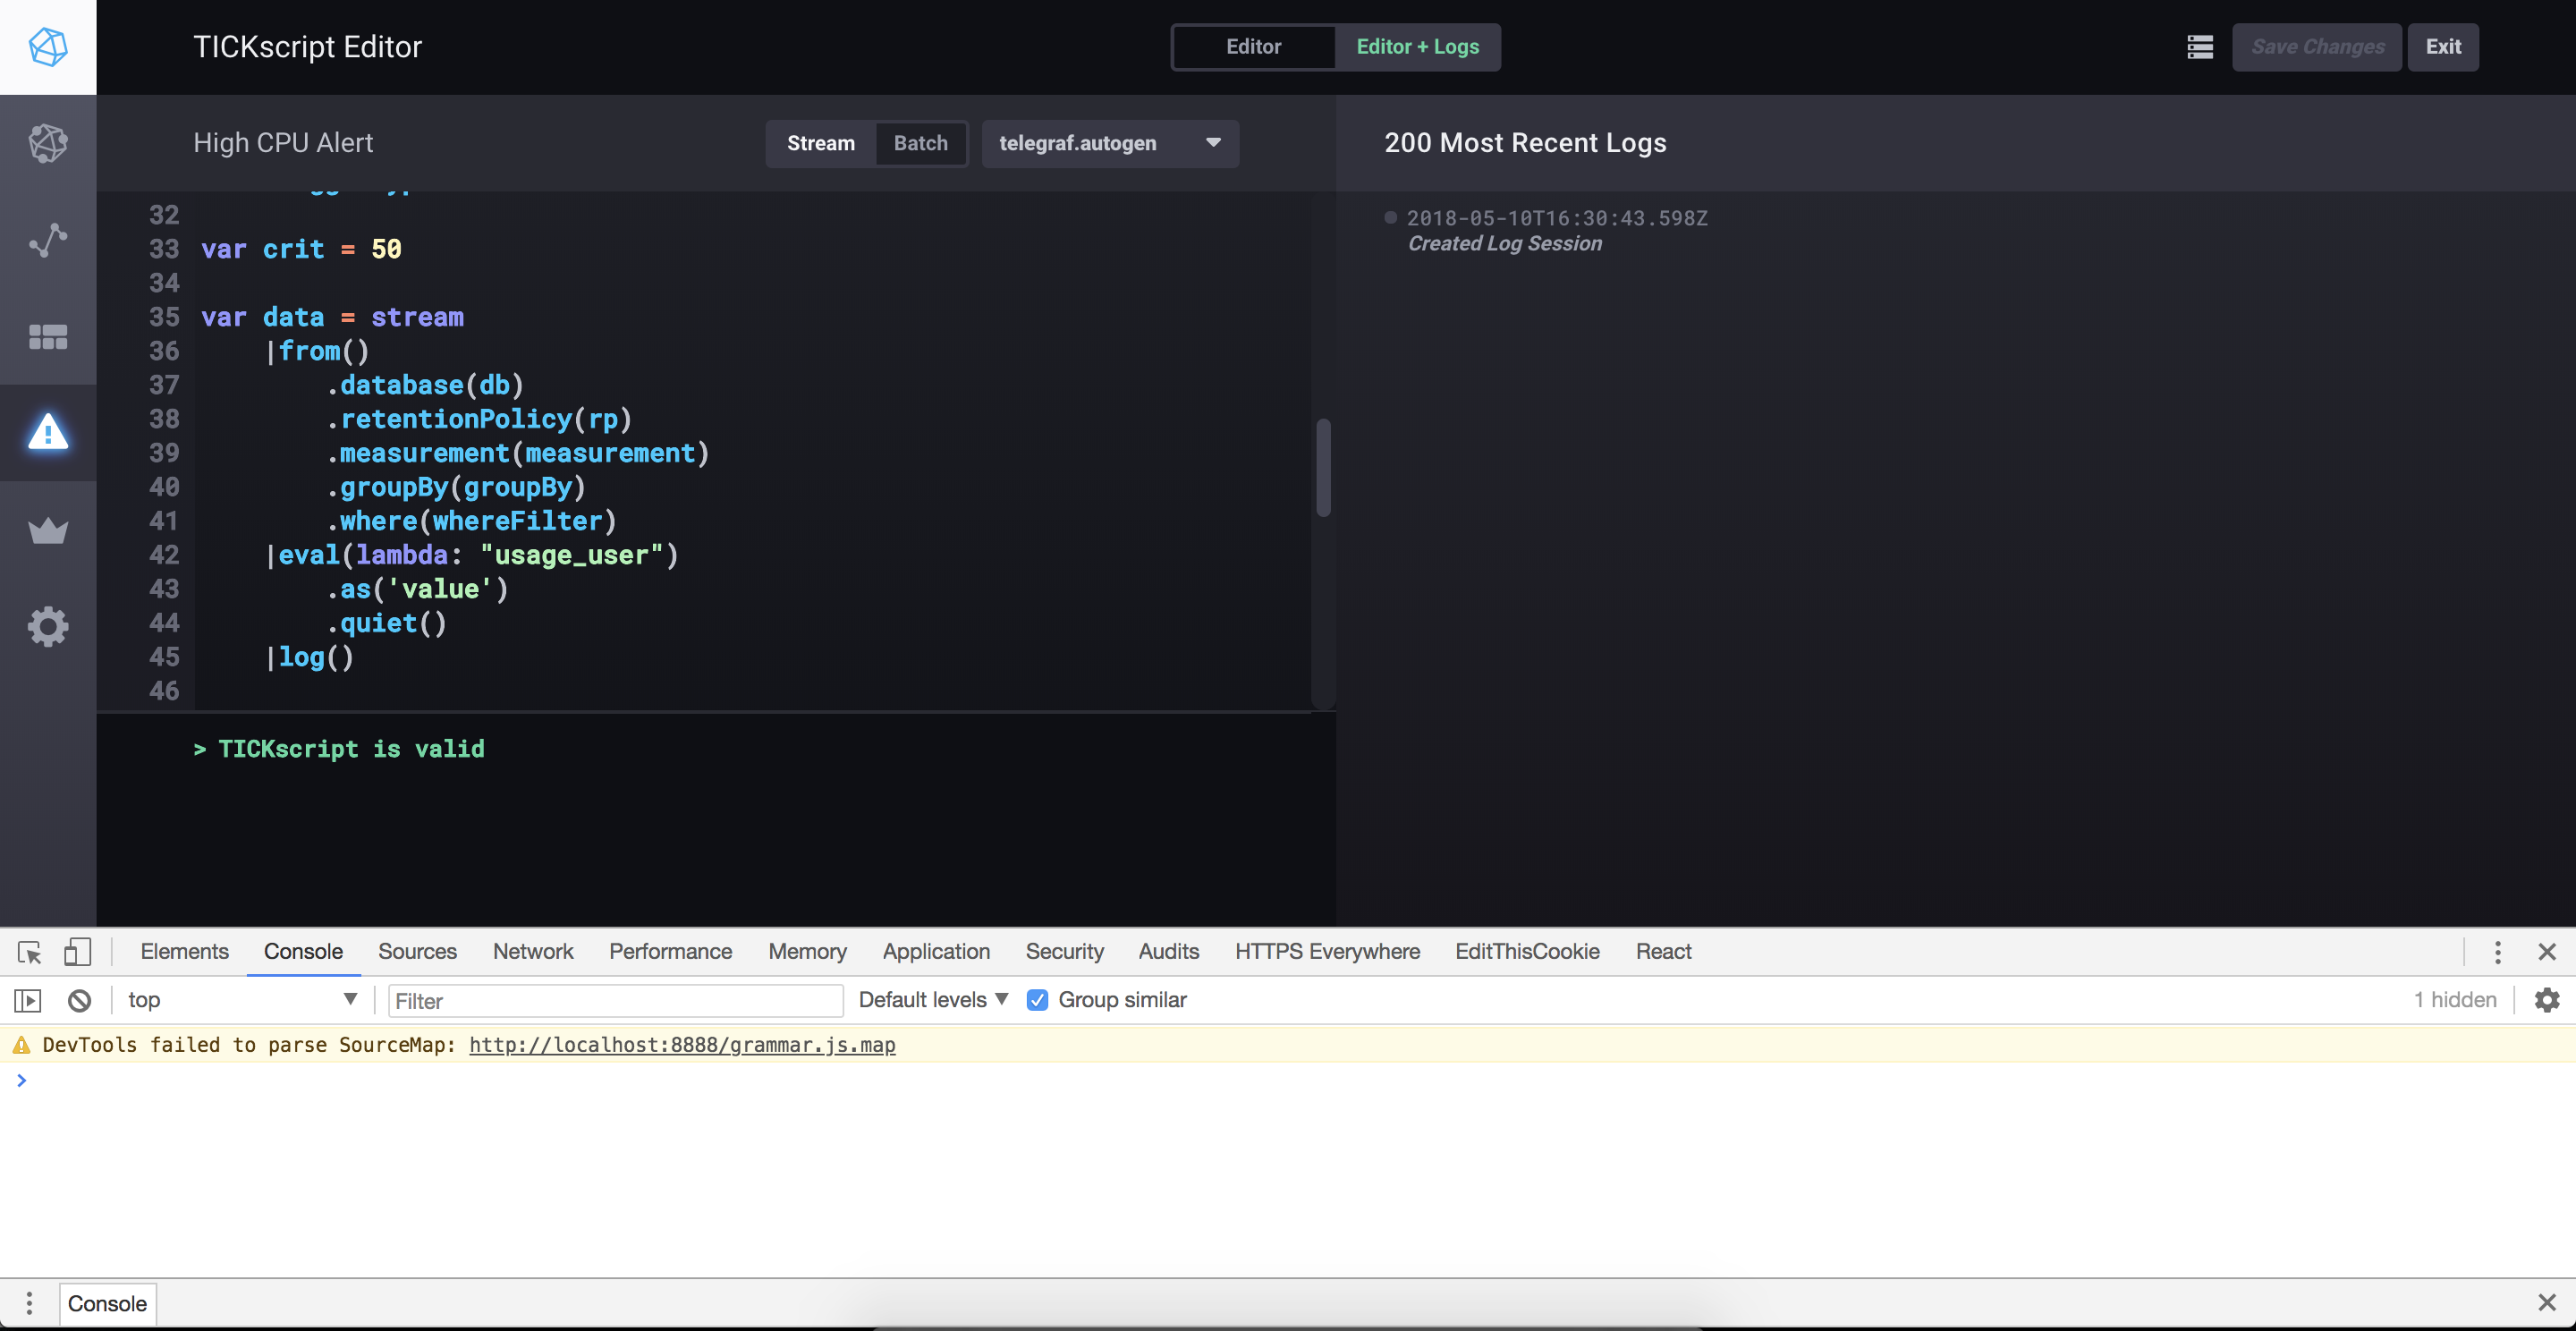Toggle the log viewer list icon
The height and width of the screenshot is (1331, 2576).
point(2199,47)
